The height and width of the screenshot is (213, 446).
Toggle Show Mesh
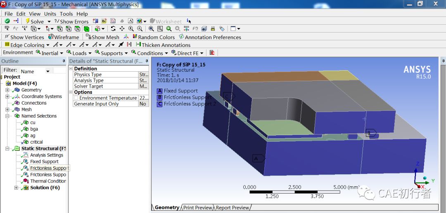[x=102, y=37]
